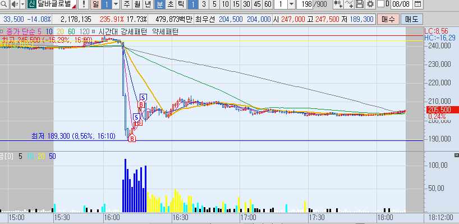Select the 일 (daily) chart period
The image size is (459, 224).
[x=96, y=4]
